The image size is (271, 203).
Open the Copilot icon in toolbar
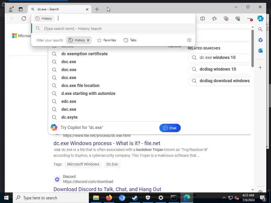tap(260, 19)
